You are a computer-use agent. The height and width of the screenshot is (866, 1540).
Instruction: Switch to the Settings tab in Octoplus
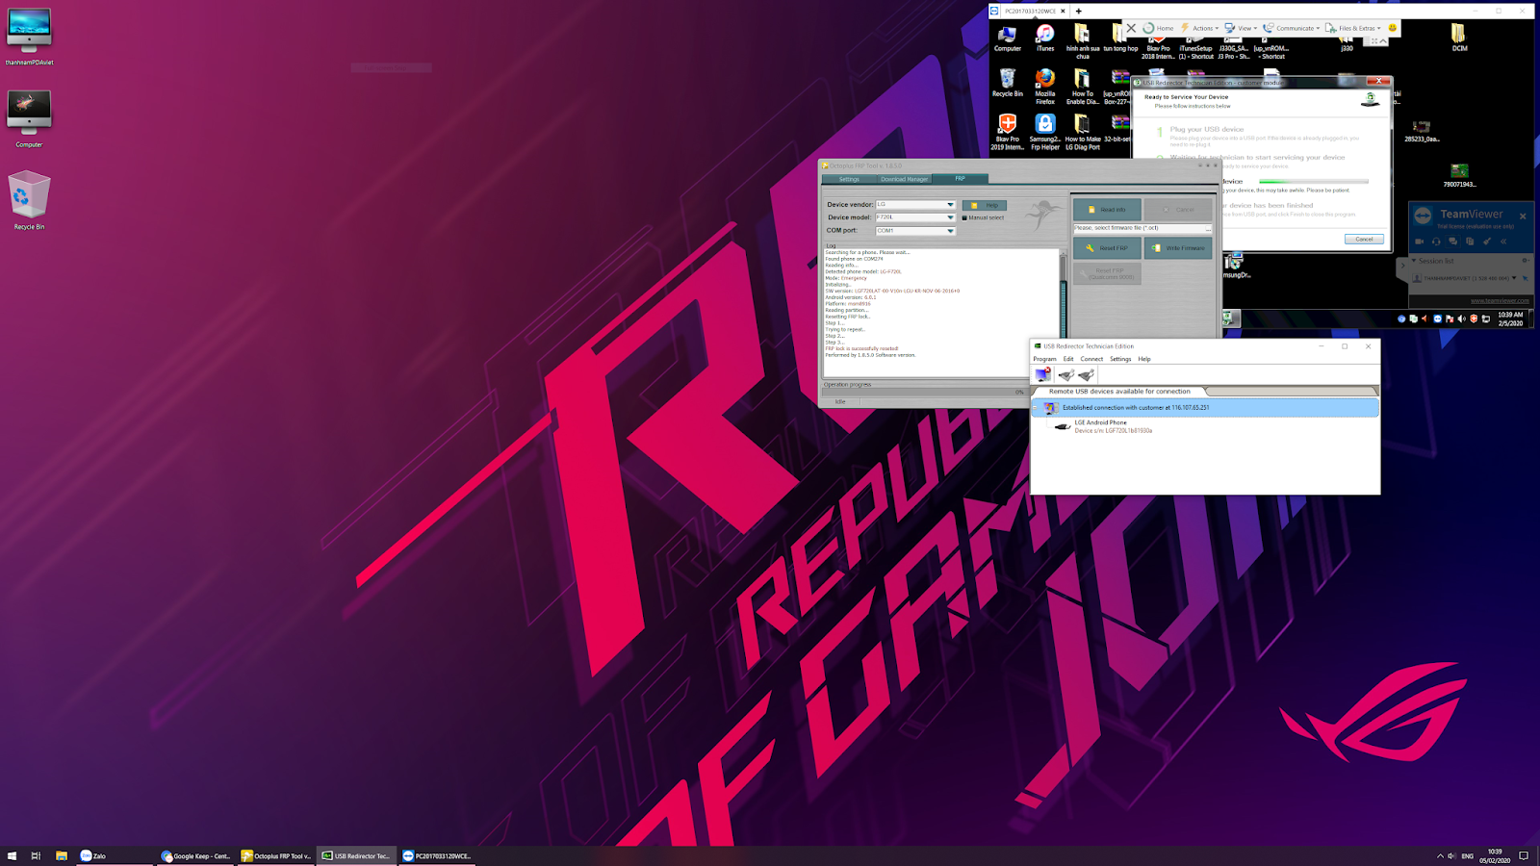(849, 179)
